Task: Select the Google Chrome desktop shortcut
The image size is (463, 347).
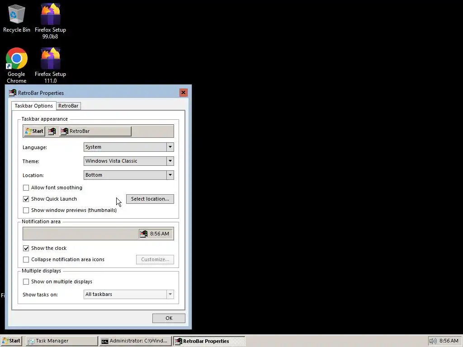Action: pyautogui.click(x=17, y=66)
